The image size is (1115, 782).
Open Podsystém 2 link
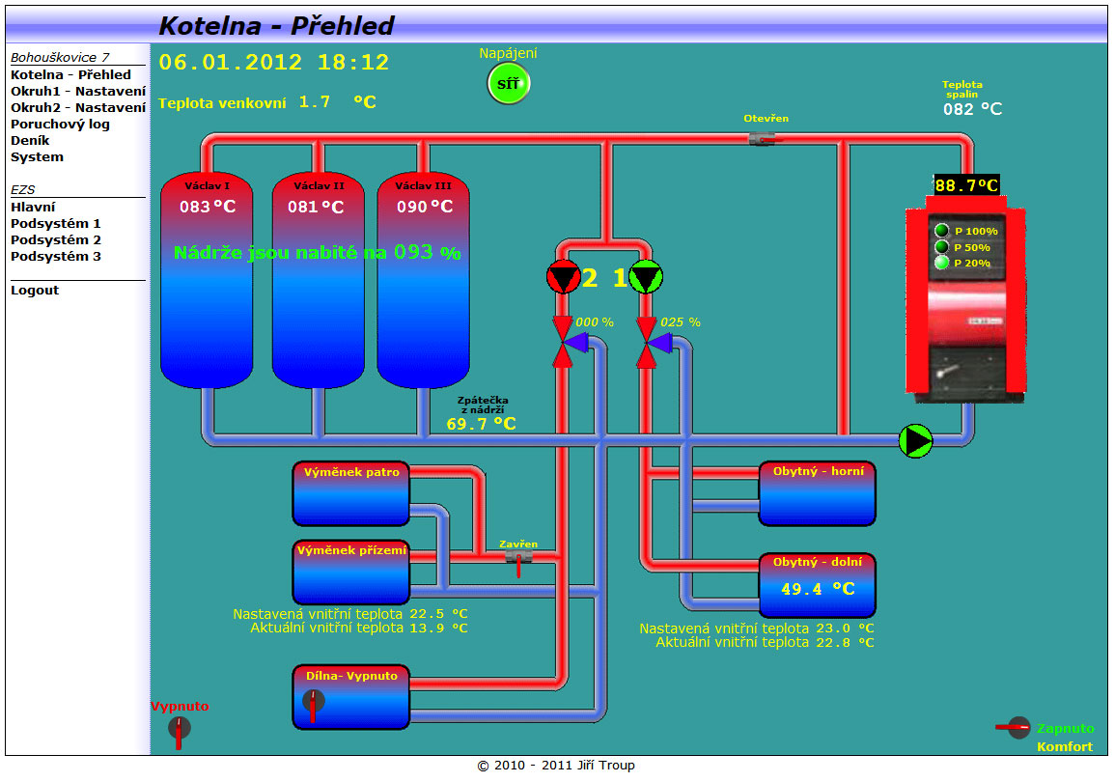(56, 239)
